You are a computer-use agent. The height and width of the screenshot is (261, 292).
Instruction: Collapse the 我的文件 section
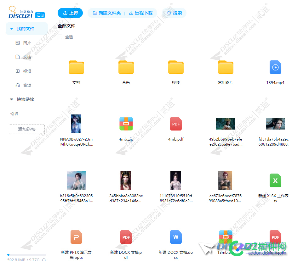(x=12, y=29)
